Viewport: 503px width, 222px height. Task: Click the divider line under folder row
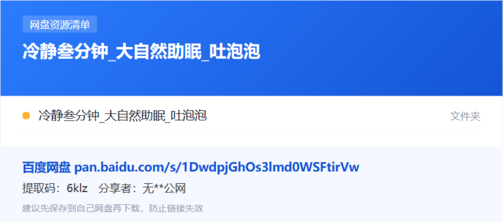click(251, 130)
